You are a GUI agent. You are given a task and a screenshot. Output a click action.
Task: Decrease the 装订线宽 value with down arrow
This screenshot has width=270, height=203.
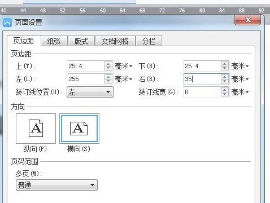(x=224, y=94)
